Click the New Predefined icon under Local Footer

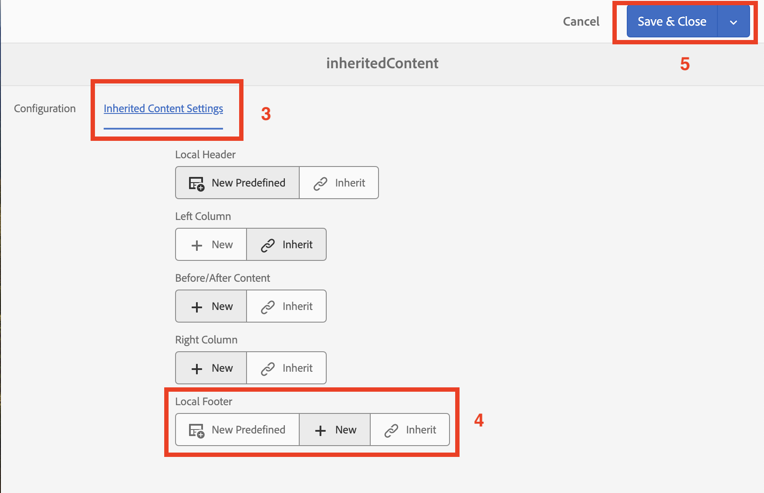(196, 430)
